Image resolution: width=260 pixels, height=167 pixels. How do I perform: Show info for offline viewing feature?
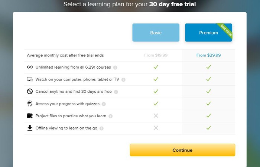tap(101, 128)
